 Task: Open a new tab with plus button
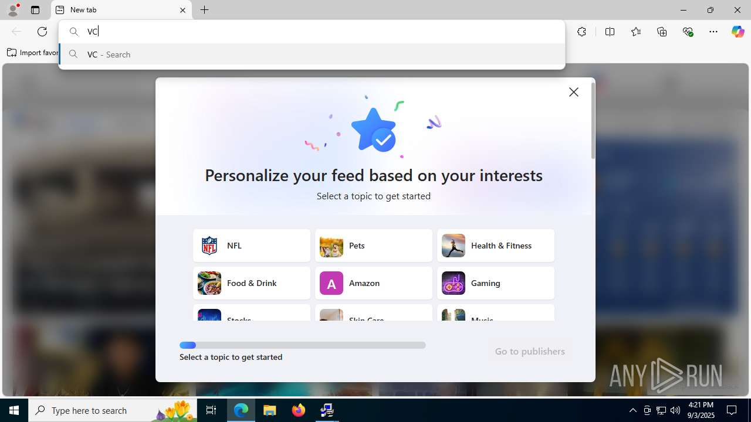(204, 10)
